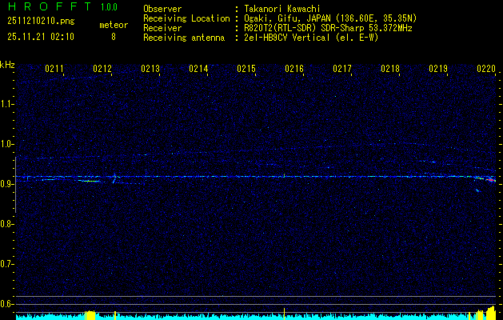Click the 0214 time marker
The width and height of the screenshot is (503, 320).
198,68
